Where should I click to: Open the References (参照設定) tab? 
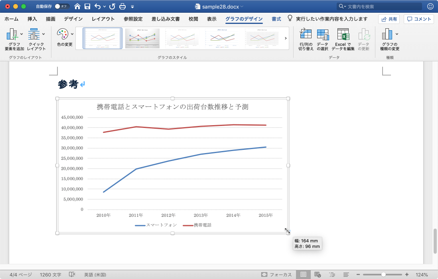tap(133, 19)
